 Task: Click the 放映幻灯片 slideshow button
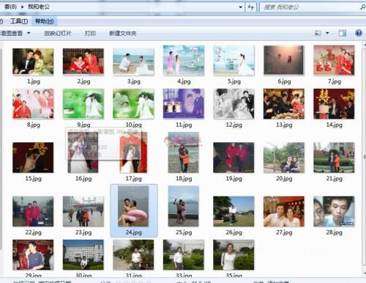pos(58,33)
